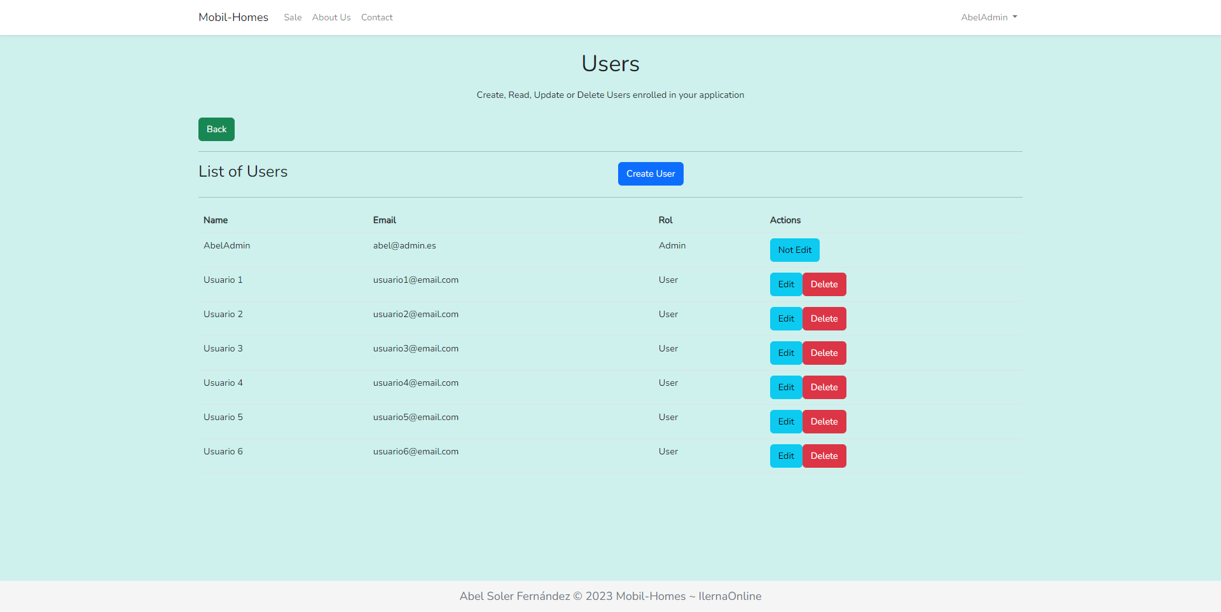
Task: Edit the Usuario 1 account
Action: click(x=786, y=284)
